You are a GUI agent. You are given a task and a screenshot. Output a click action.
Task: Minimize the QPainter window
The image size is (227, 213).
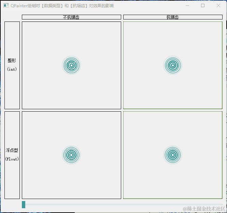[187, 6]
